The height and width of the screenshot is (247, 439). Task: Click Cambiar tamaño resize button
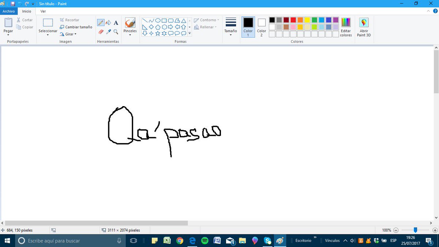76,27
